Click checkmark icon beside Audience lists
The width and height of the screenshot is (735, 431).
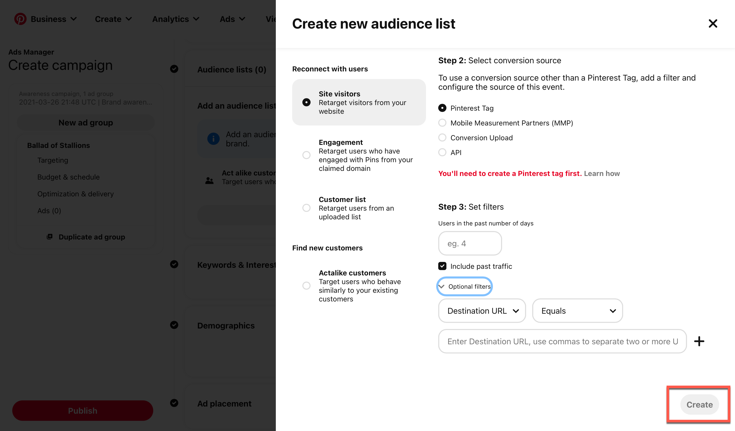pyautogui.click(x=174, y=69)
